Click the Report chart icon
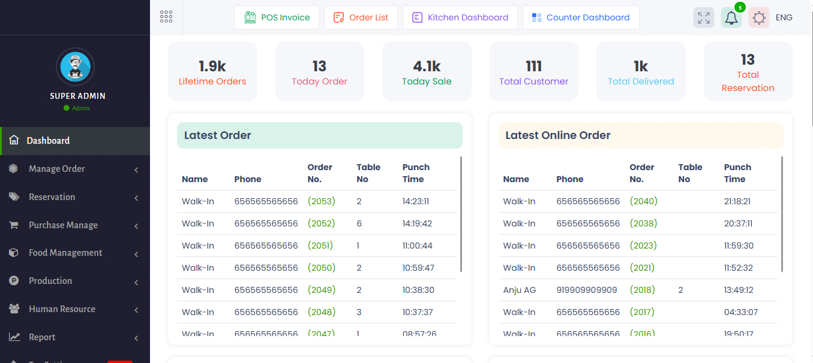This screenshot has width=813, height=363. 14,337
